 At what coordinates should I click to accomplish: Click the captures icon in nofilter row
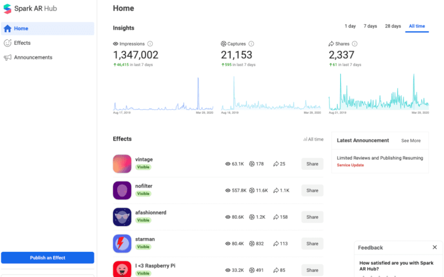(x=252, y=191)
